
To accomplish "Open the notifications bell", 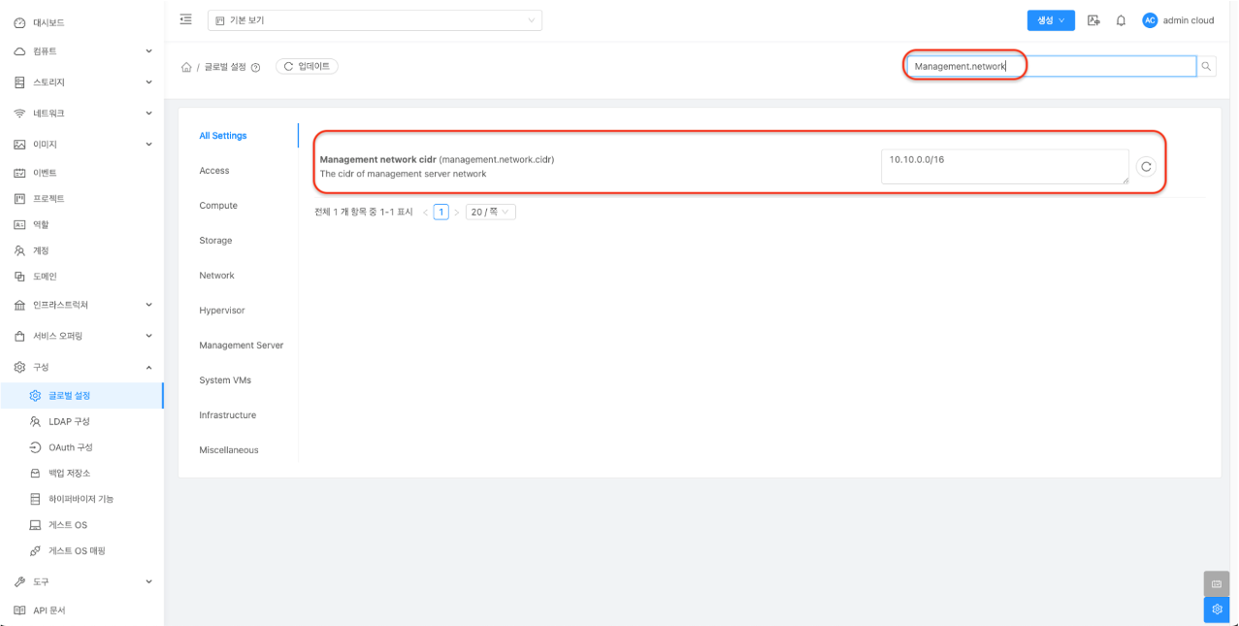I will (1121, 20).
